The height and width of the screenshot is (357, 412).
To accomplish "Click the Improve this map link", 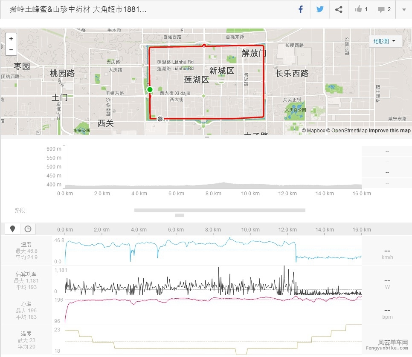I will [389, 131].
